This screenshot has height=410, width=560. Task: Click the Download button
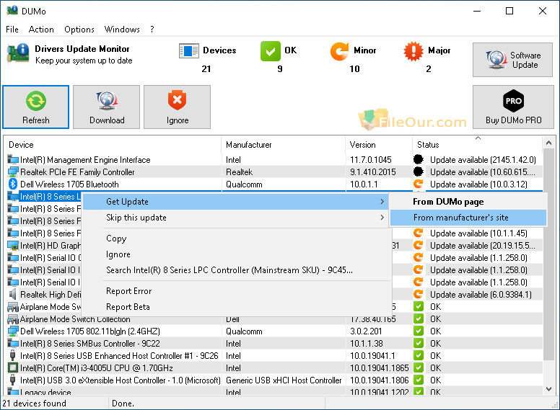pyautogui.click(x=106, y=107)
